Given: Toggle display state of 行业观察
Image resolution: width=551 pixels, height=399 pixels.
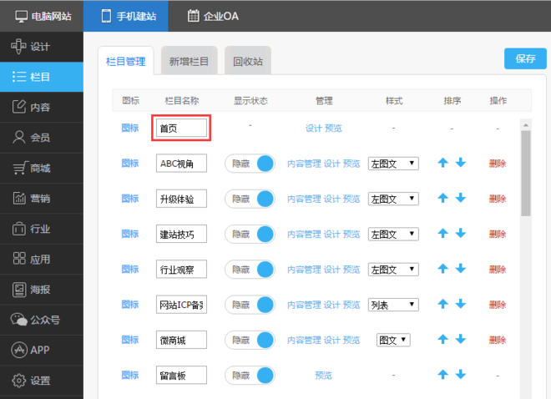Looking at the screenshot, I should [x=250, y=270].
